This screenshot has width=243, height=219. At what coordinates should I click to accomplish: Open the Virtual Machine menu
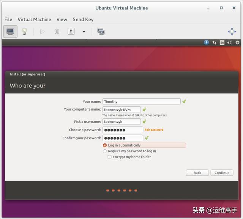click(x=34, y=19)
